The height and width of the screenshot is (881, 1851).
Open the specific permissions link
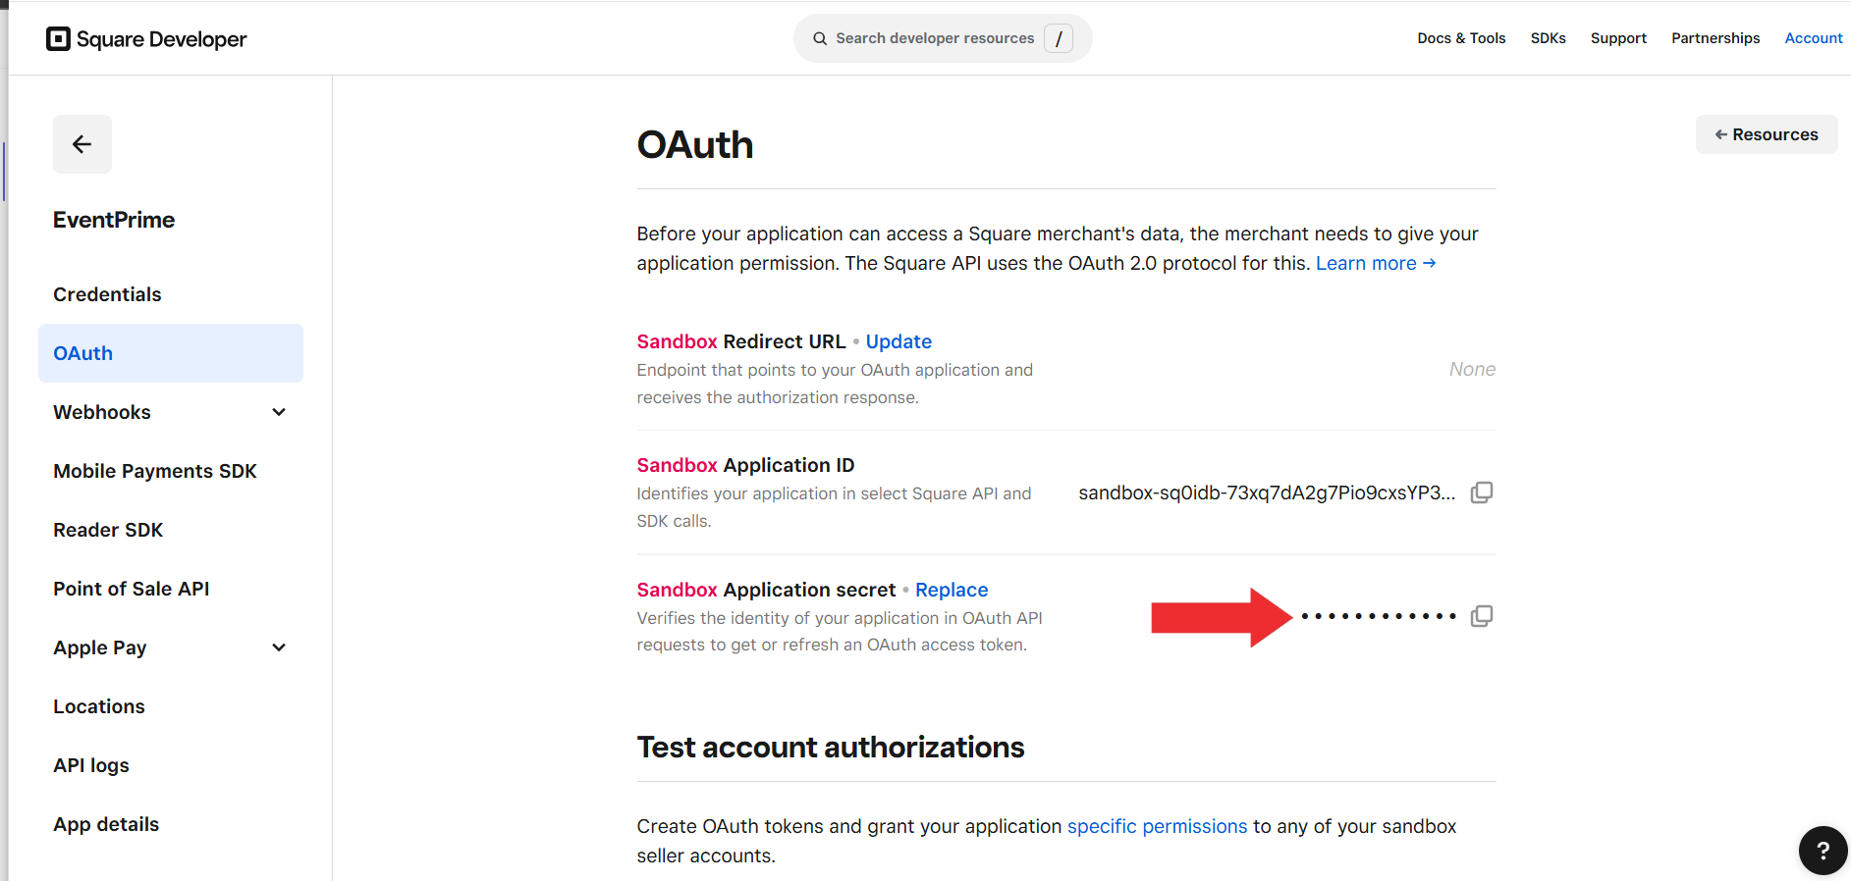point(1157,826)
